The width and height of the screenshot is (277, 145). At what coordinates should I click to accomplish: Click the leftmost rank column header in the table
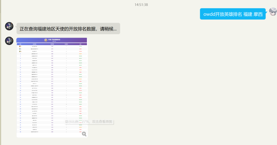20,44
